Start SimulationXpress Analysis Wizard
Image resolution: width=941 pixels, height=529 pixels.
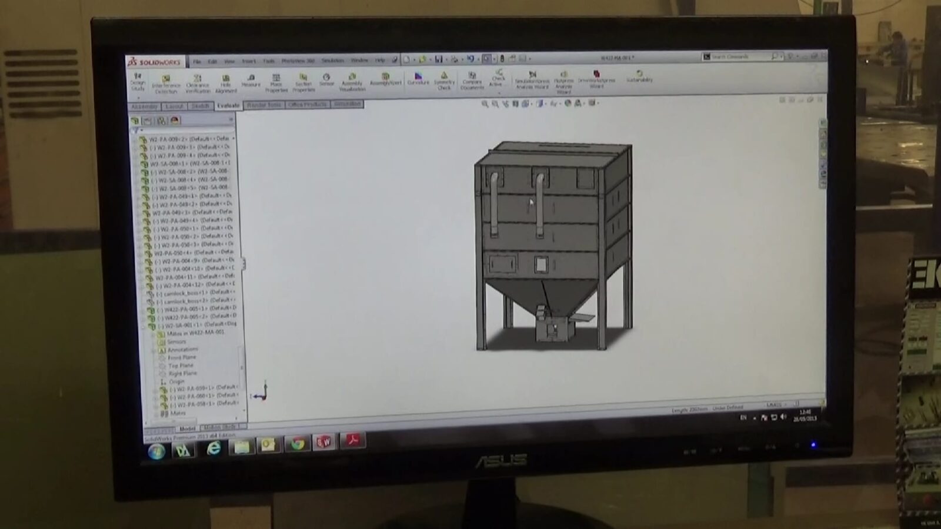coord(532,81)
